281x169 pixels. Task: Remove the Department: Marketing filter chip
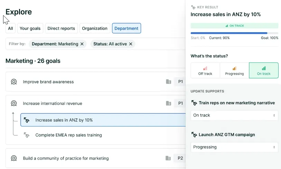82,44
